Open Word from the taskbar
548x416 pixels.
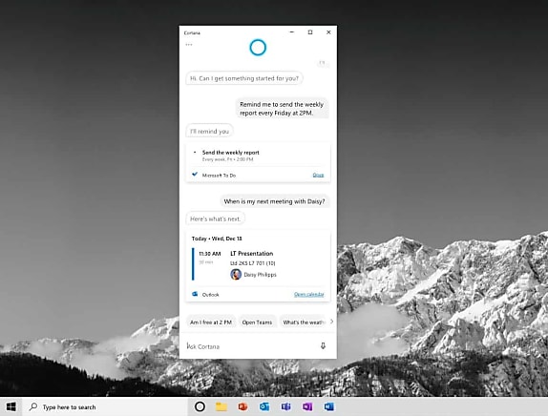pyautogui.click(x=328, y=406)
